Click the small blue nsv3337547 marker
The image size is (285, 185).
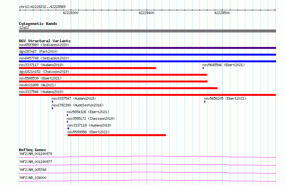click(x=52, y=102)
